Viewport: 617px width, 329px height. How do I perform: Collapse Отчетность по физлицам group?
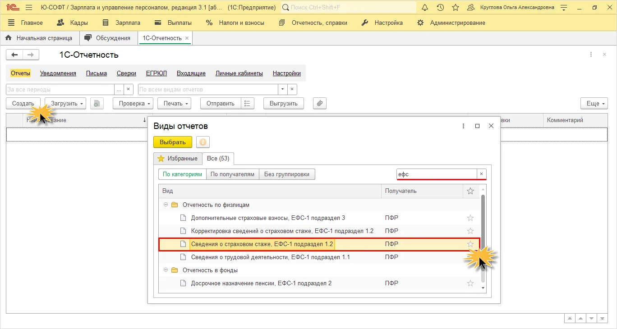[166, 205]
